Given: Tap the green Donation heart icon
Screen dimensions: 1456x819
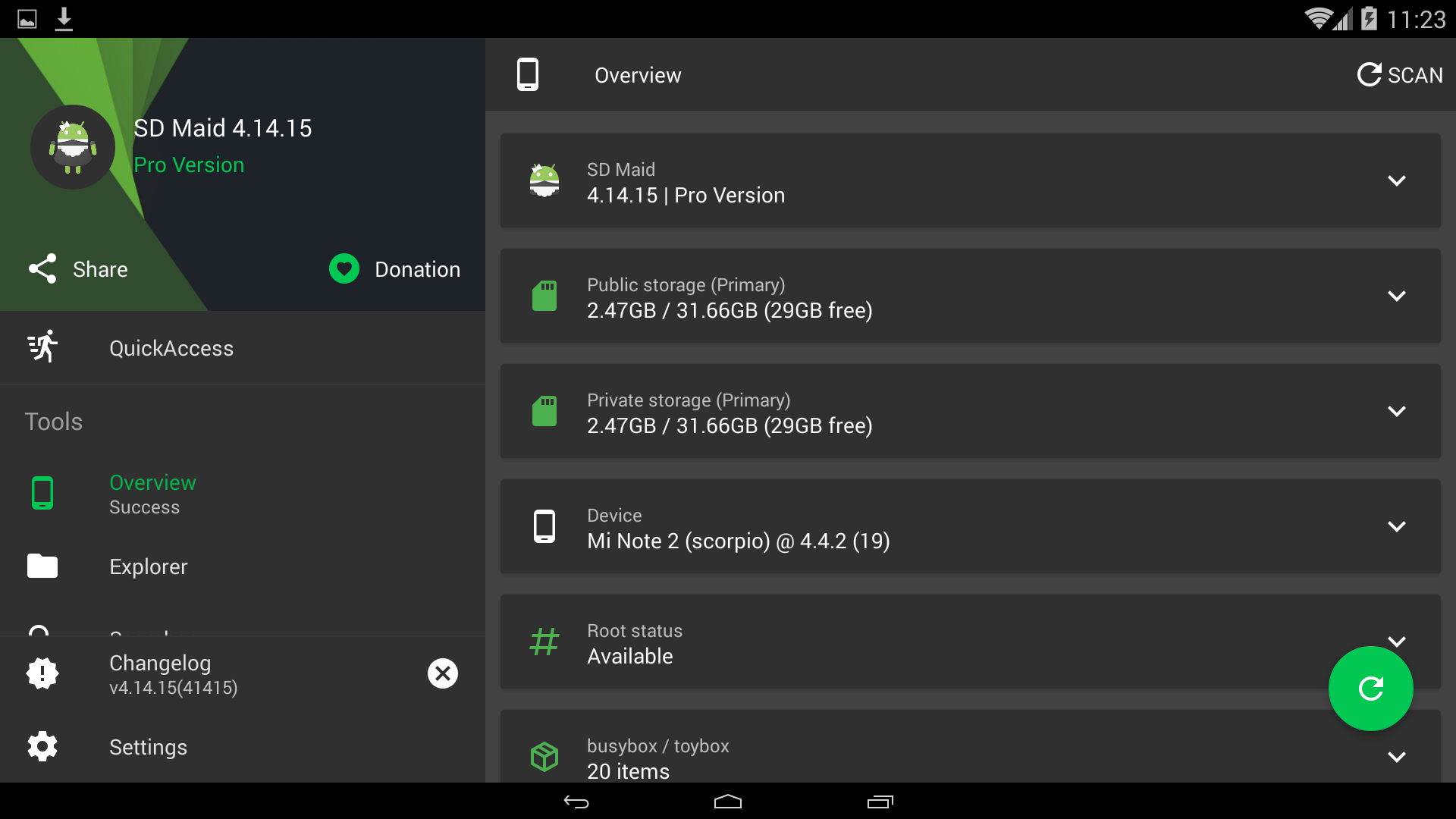Looking at the screenshot, I should click(344, 268).
